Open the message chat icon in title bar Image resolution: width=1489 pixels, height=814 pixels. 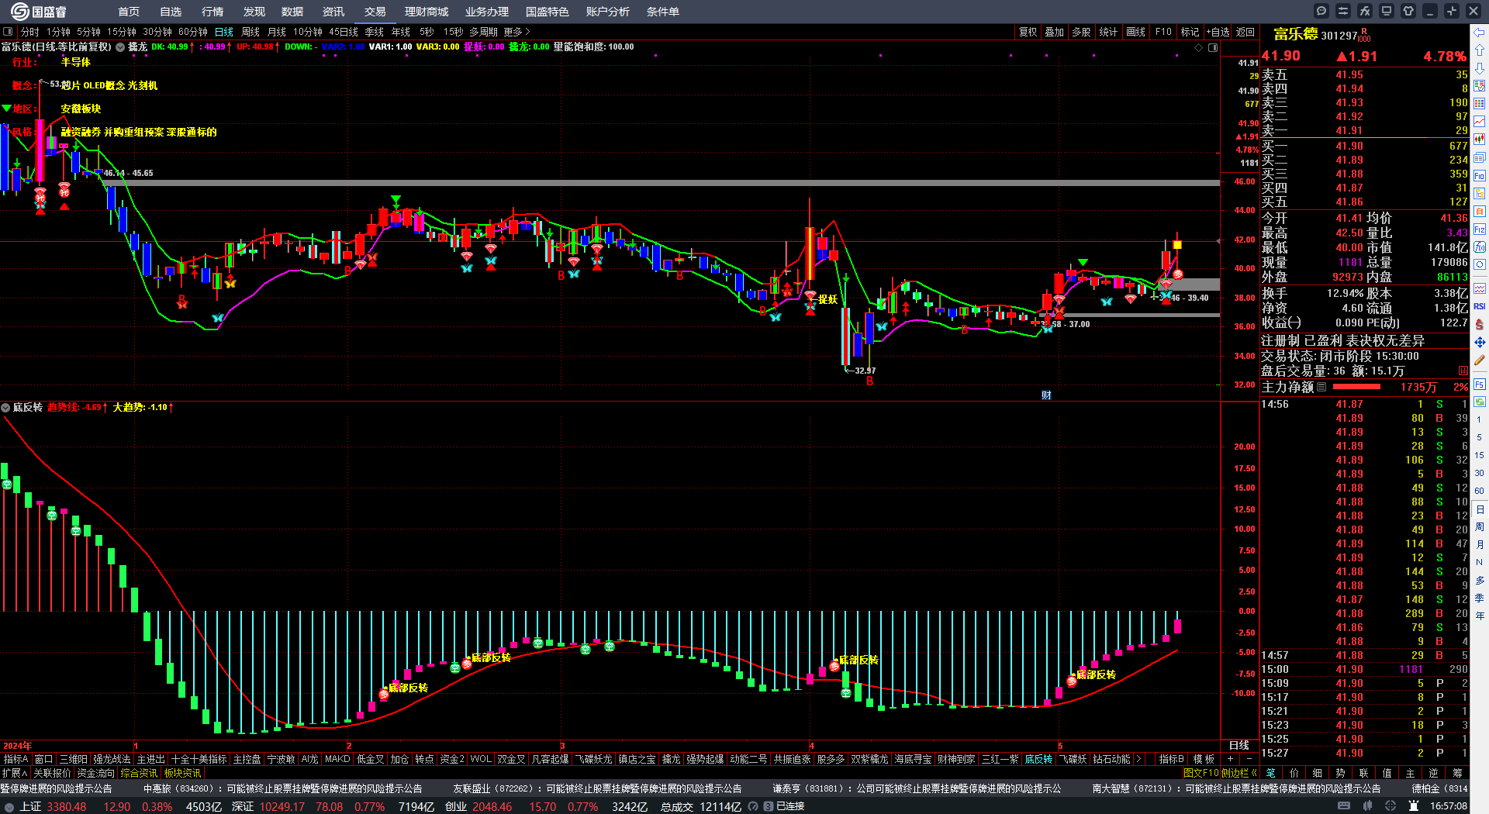[x=1321, y=11]
